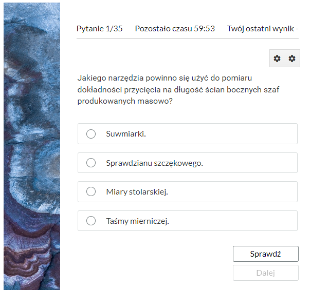
Task: Click the decorative blue wood image
Action: [32, 146]
